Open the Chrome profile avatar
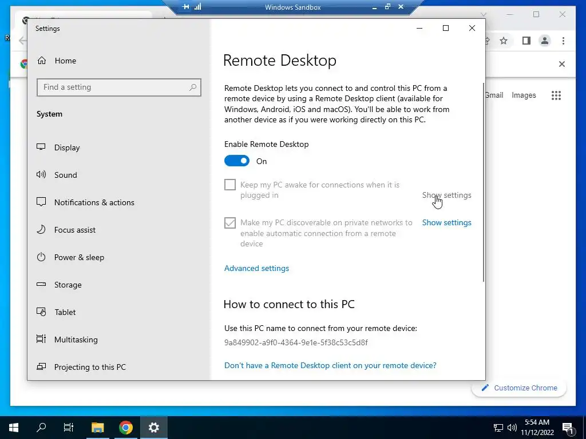 [545, 41]
